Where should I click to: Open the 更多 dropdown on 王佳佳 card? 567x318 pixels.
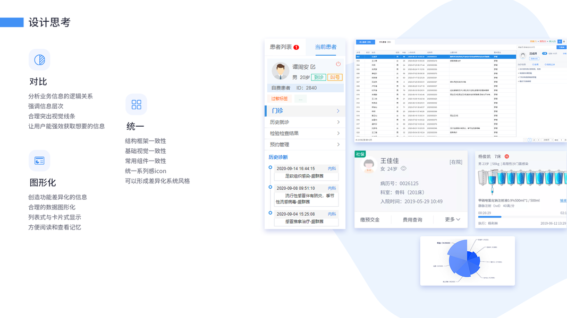coord(452,219)
